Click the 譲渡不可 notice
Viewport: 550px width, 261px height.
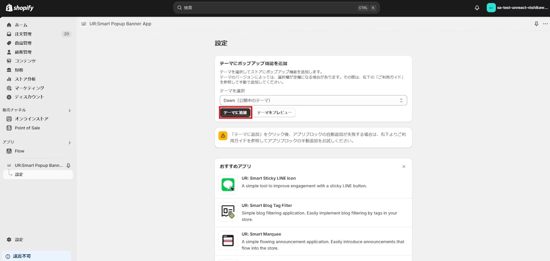tap(36, 256)
